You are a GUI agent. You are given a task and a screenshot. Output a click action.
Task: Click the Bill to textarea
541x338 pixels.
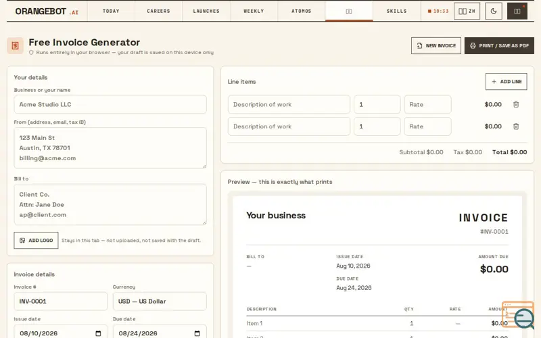[x=110, y=205]
